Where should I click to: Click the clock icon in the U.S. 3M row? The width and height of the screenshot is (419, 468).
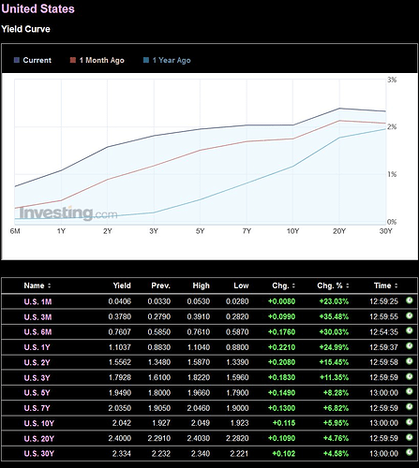click(x=410, y=316)
